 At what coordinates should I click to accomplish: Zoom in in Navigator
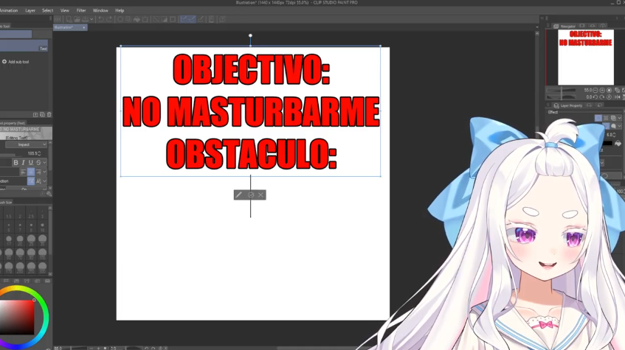point(602,91)
